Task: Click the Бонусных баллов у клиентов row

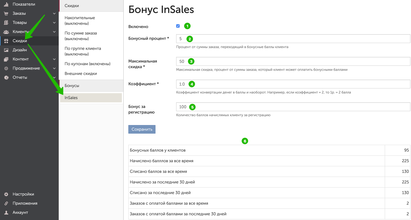Action: 269,150
